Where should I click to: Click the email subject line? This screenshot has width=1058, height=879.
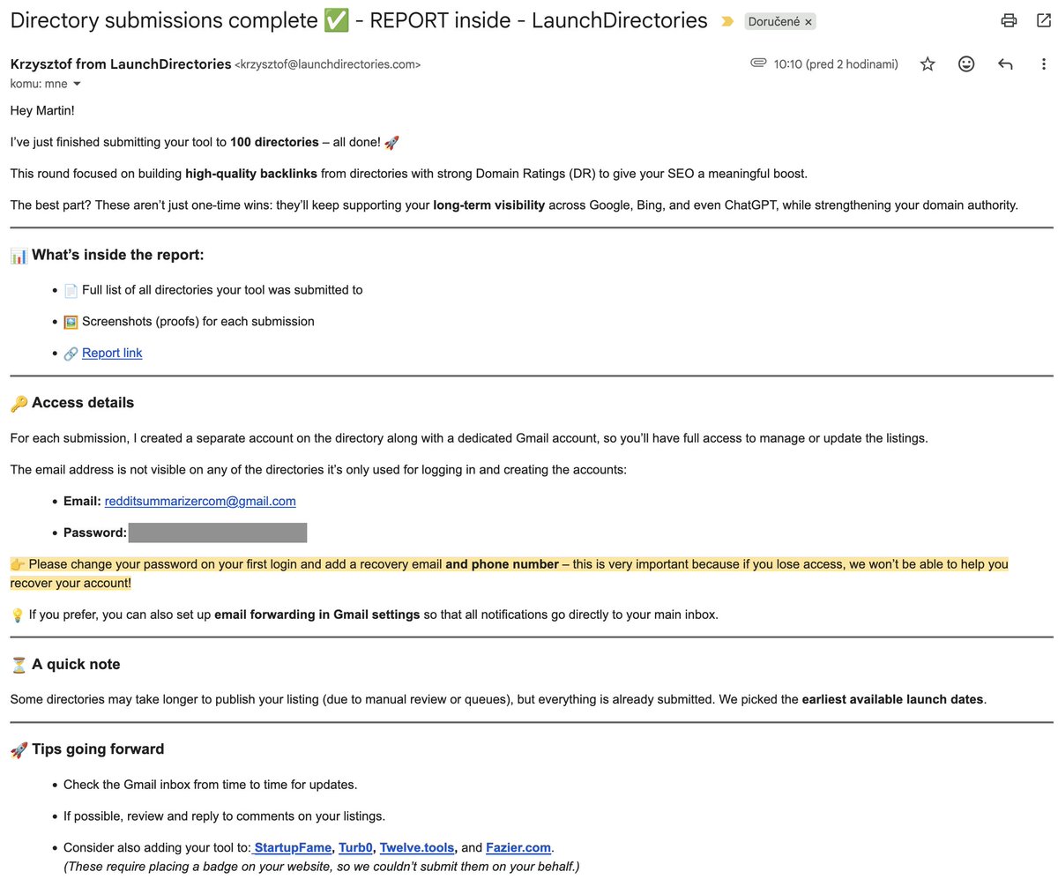point(359,21)
